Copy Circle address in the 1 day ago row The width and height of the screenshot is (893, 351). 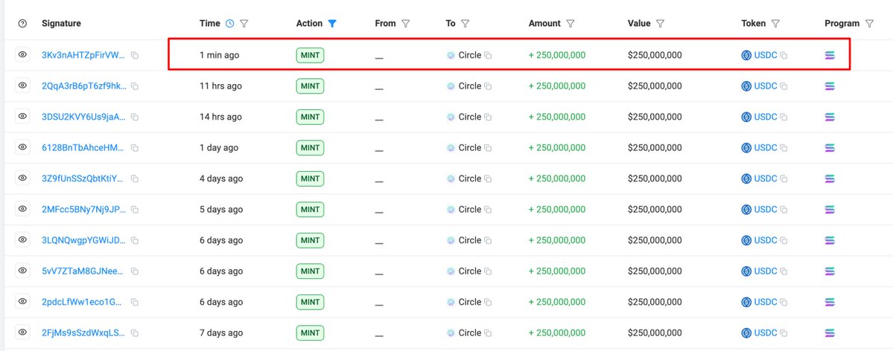click(x=488, y=147)
